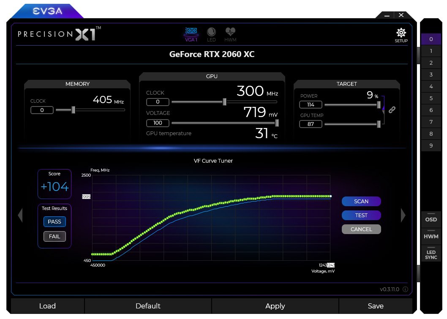This screenshot has width=447, height=319.
Task: Select the VGA 1 card icon
Action: [x=191, y=33]
